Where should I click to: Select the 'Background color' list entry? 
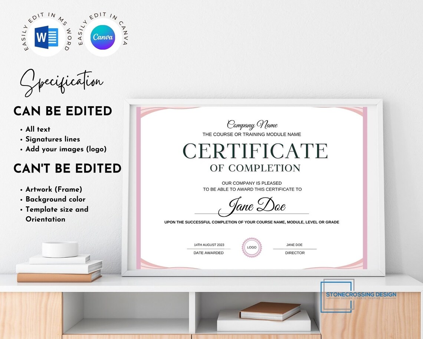(x=55, y=199)
